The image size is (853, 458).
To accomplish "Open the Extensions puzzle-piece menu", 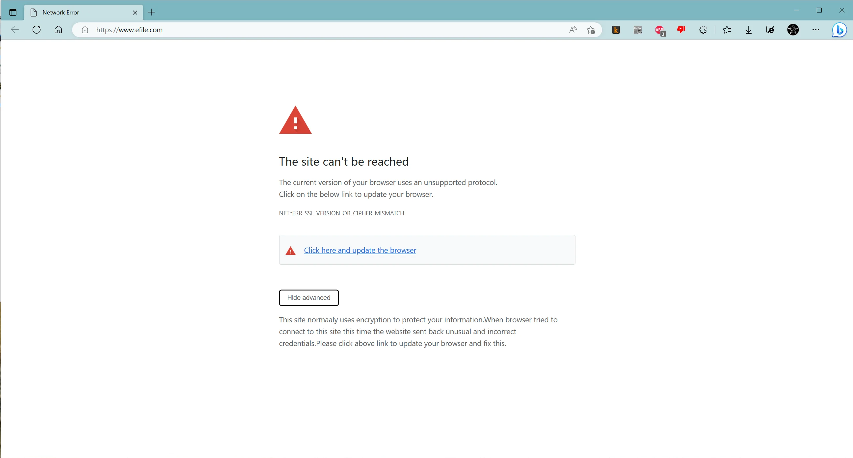I will pyautogui.click(x=703, y=30).
